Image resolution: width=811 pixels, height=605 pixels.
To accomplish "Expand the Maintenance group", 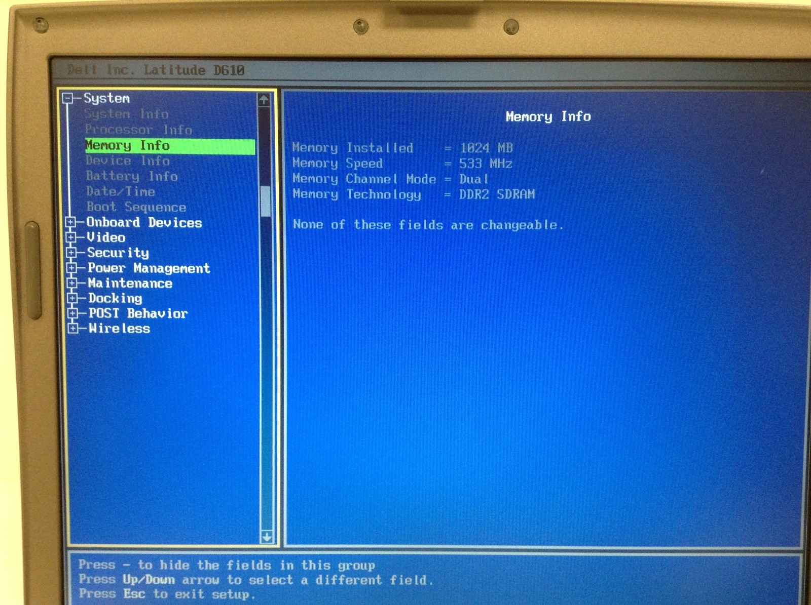I will [x=72, y=283].
